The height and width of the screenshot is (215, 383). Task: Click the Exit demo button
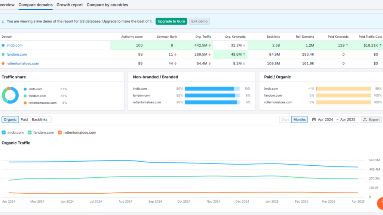click(199, 21)
